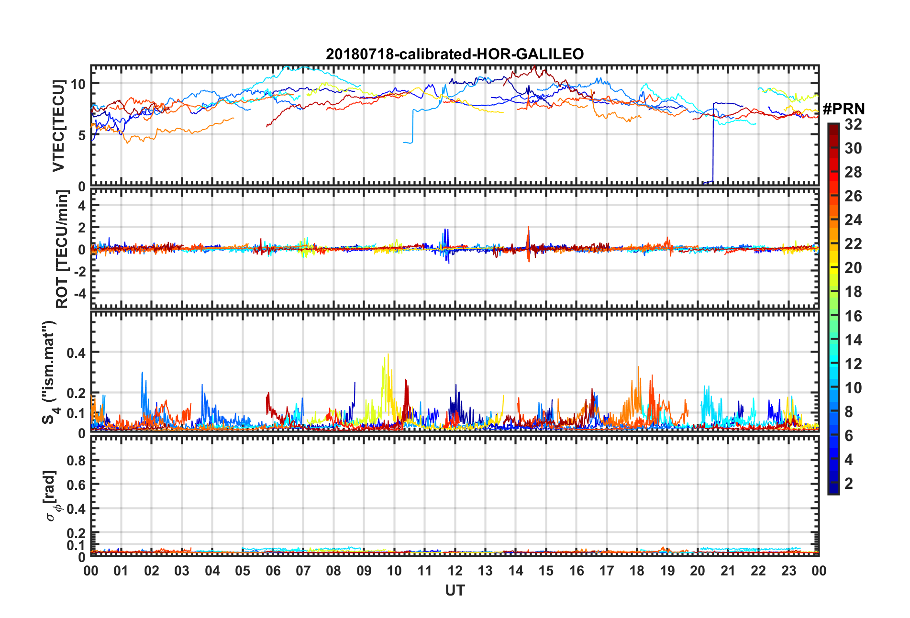910x618 pixels.
Task: Click UT axis tick label "19"
Action: [x=667, y=571]
